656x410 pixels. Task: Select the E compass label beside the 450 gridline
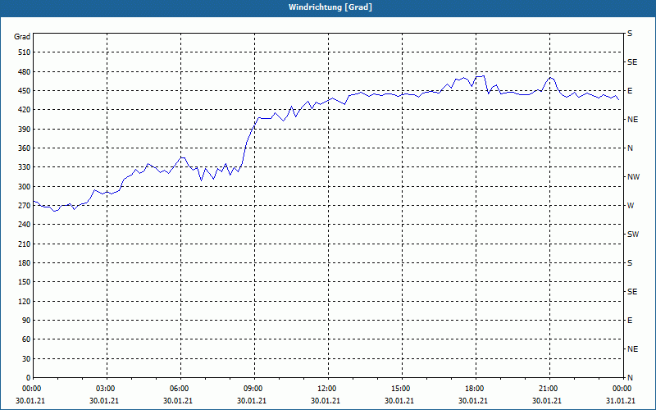point(630,91)
